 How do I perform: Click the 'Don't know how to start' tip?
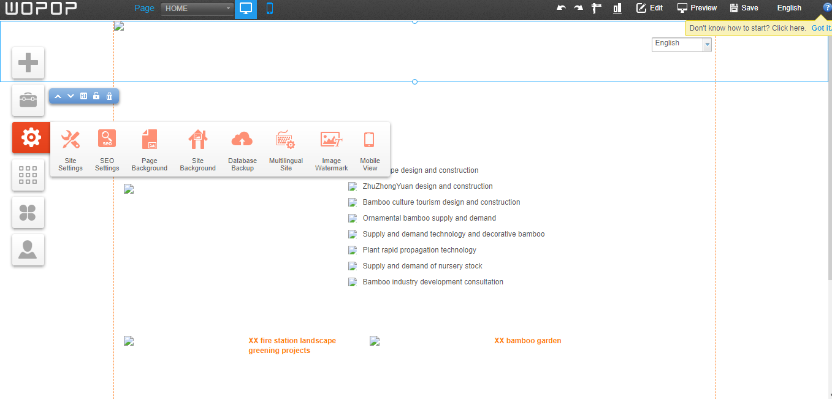click(747, 28)
